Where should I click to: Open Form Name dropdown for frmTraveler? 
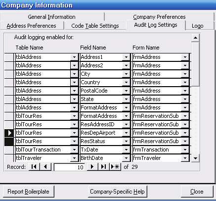point(185,158)
